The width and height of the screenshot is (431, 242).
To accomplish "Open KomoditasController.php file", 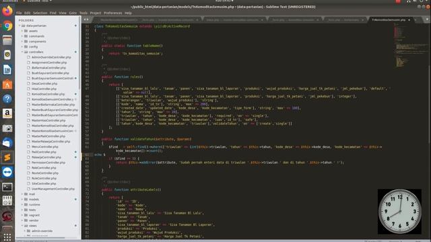I will (48, 94).
